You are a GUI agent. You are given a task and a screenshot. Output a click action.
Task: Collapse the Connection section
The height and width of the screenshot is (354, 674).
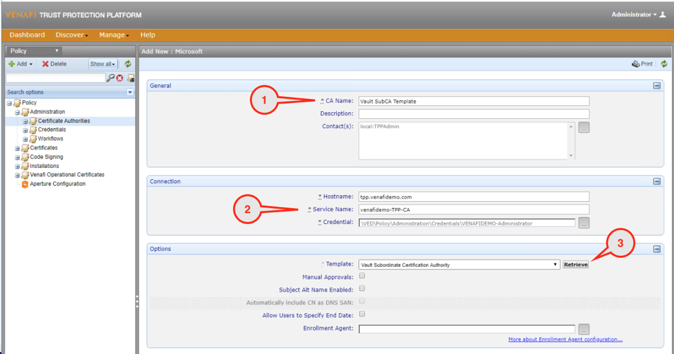[657, 181]
